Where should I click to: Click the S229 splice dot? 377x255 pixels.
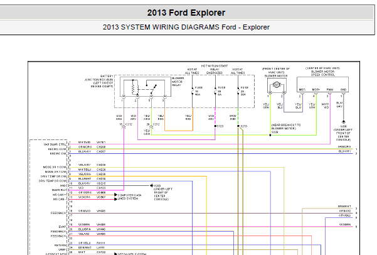(x=270, y=135)
